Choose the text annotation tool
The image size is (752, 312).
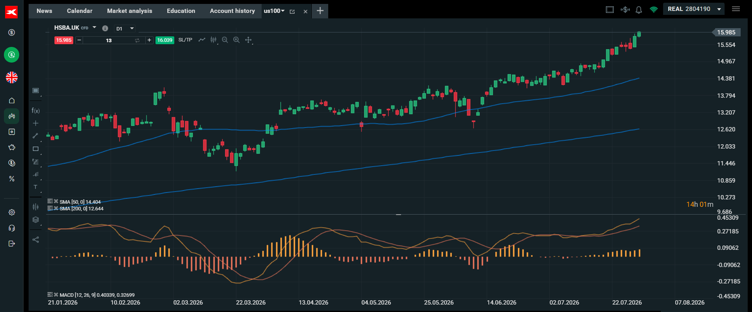coord(36,187)
